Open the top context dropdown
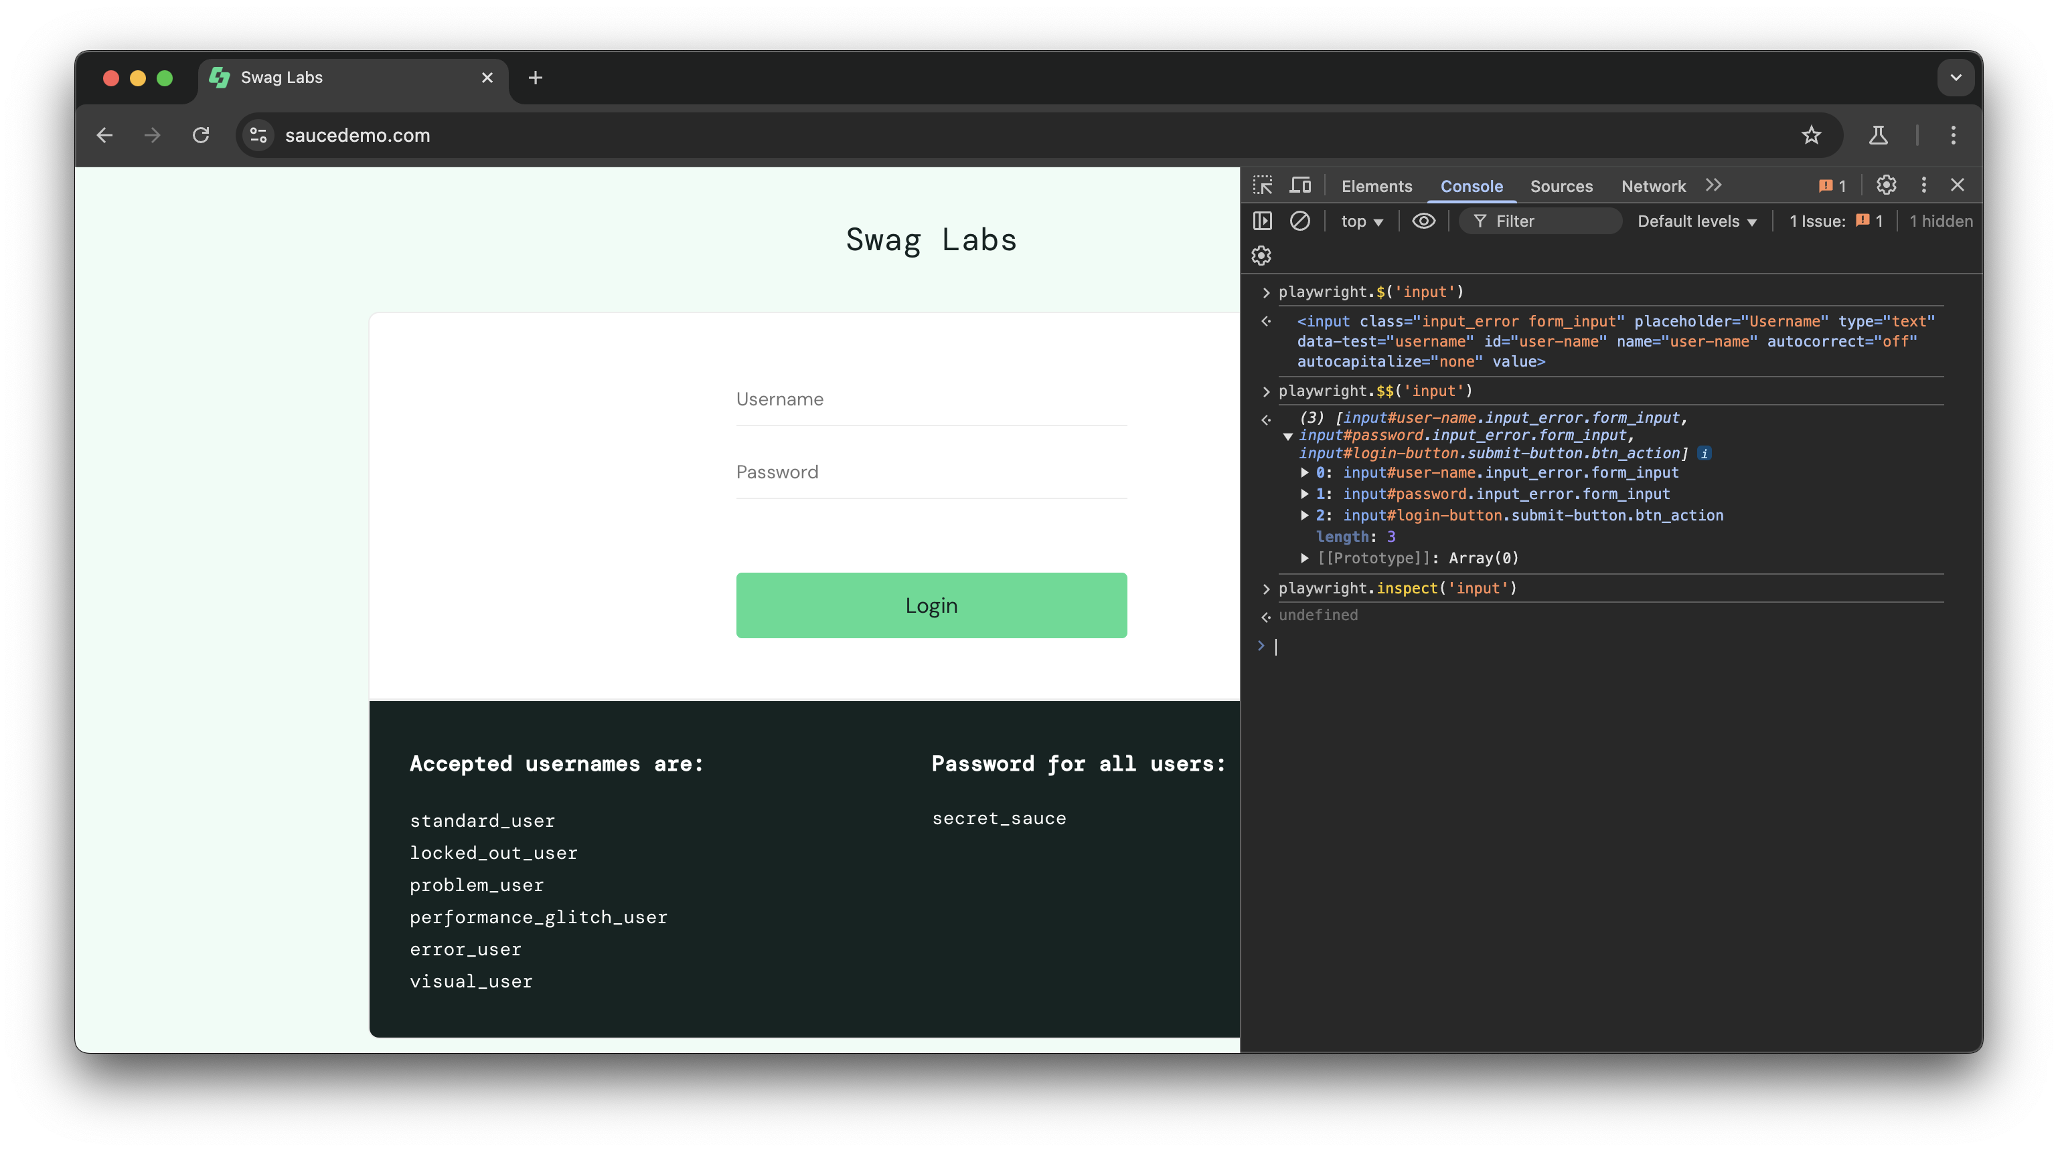The width and height of the screenshot is (2058, 1152). [1361, 221]
